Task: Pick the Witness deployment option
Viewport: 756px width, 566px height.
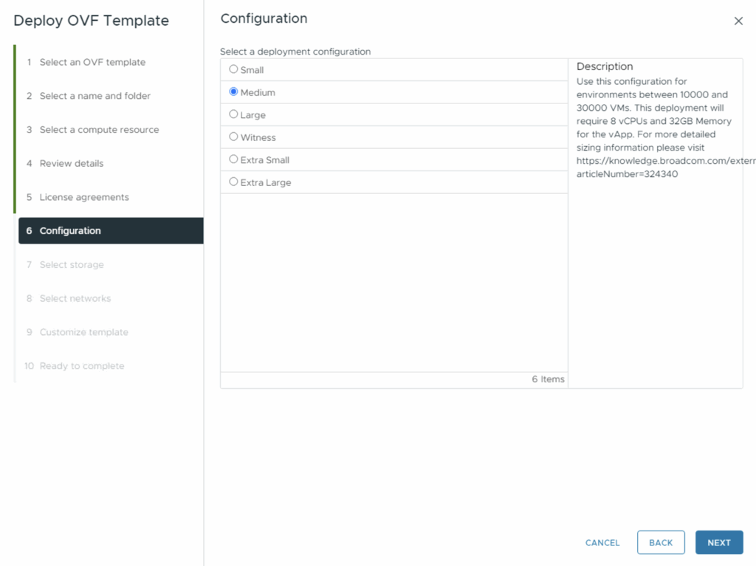Action: [234, 137]
